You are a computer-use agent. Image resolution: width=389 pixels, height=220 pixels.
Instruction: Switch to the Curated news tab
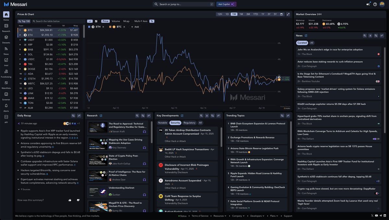pyautogui.click(x=302, y=43)
